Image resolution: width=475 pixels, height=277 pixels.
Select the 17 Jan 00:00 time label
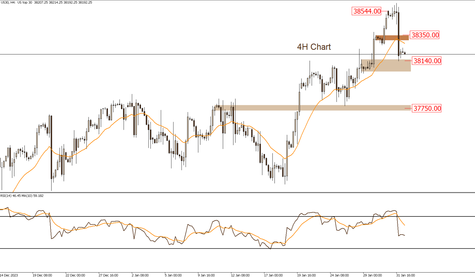pyautogui.click(x=273, y=275)
